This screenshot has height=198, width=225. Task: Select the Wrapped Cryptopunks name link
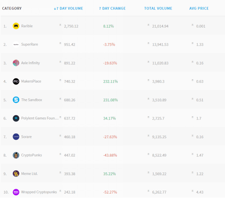[39, 192]
